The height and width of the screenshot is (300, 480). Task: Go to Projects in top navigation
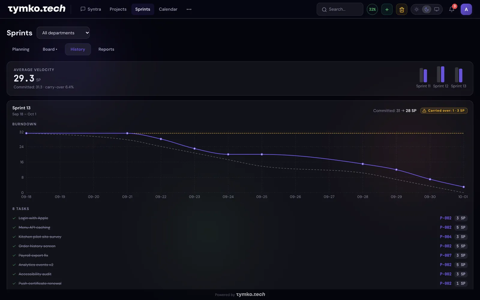point(118,9)
